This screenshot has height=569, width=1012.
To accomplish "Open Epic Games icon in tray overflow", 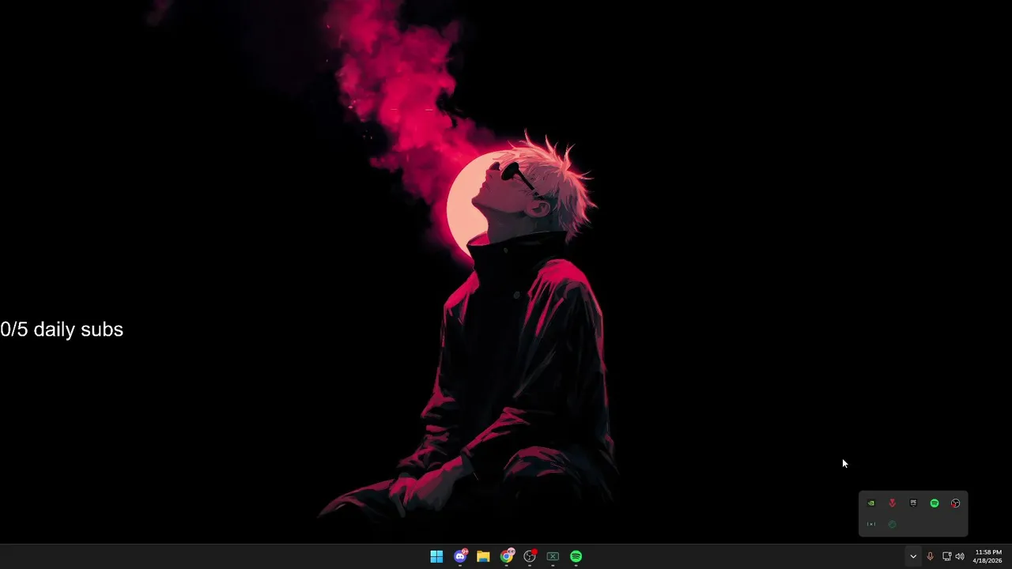I will 913,503.
